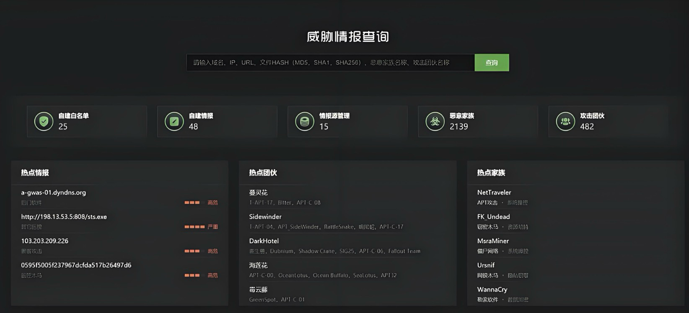Open hash 0595f5005f237967dcfda517b26497d6 entry
The width and height of the screenshot is (689, 313).
pos(76,265)
